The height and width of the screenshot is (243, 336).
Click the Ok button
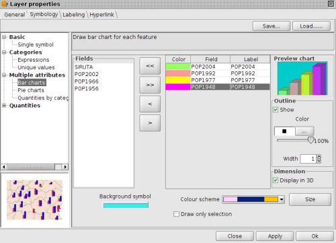(x=314, y=236)
